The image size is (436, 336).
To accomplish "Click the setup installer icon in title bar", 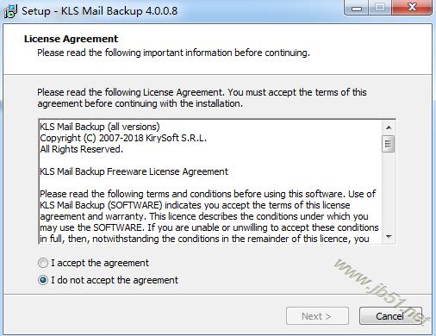I will point(10,11).
